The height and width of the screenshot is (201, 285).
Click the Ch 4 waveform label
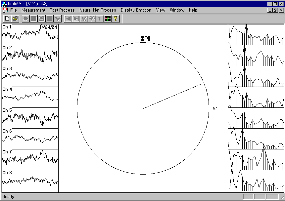click(x=7, y=89)
